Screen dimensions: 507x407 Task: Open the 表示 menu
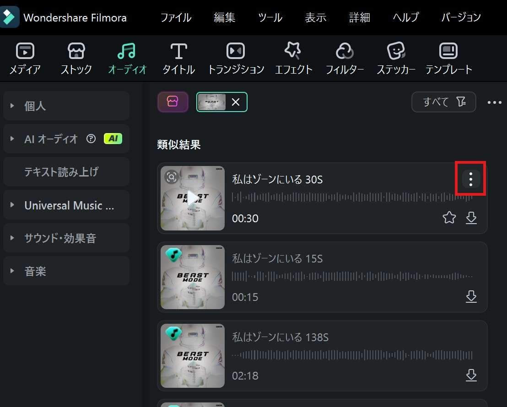(x=316, y=17)
